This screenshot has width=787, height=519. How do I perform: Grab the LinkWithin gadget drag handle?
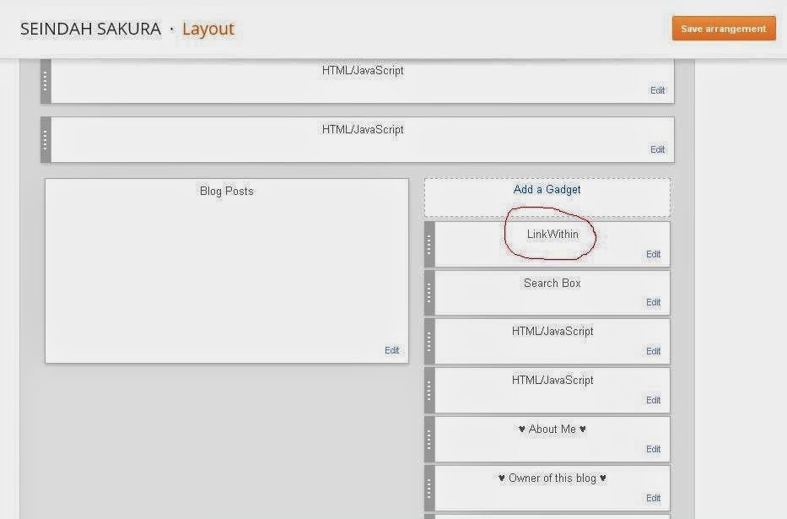(x=429, y=245)
